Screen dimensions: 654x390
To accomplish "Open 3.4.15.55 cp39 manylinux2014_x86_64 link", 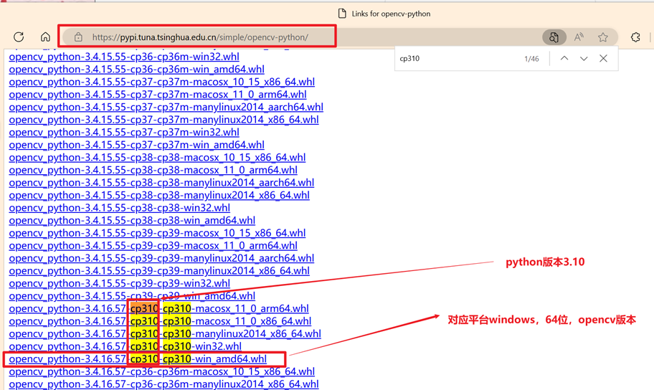I will click(159, 271).
